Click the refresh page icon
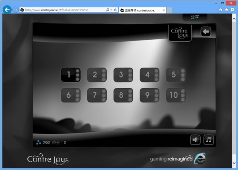Viewport: 238px width, 170px height. 115,10
